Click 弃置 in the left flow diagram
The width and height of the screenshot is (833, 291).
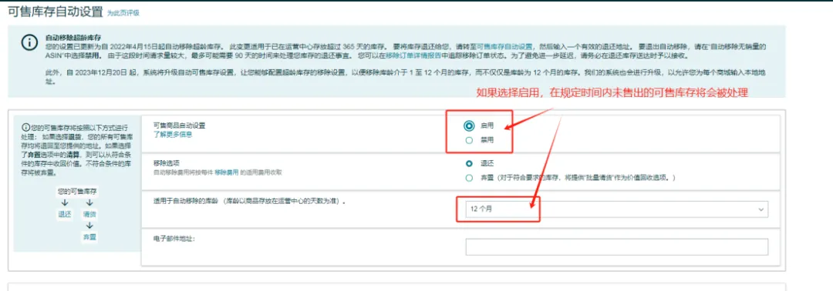click(89, 237)
